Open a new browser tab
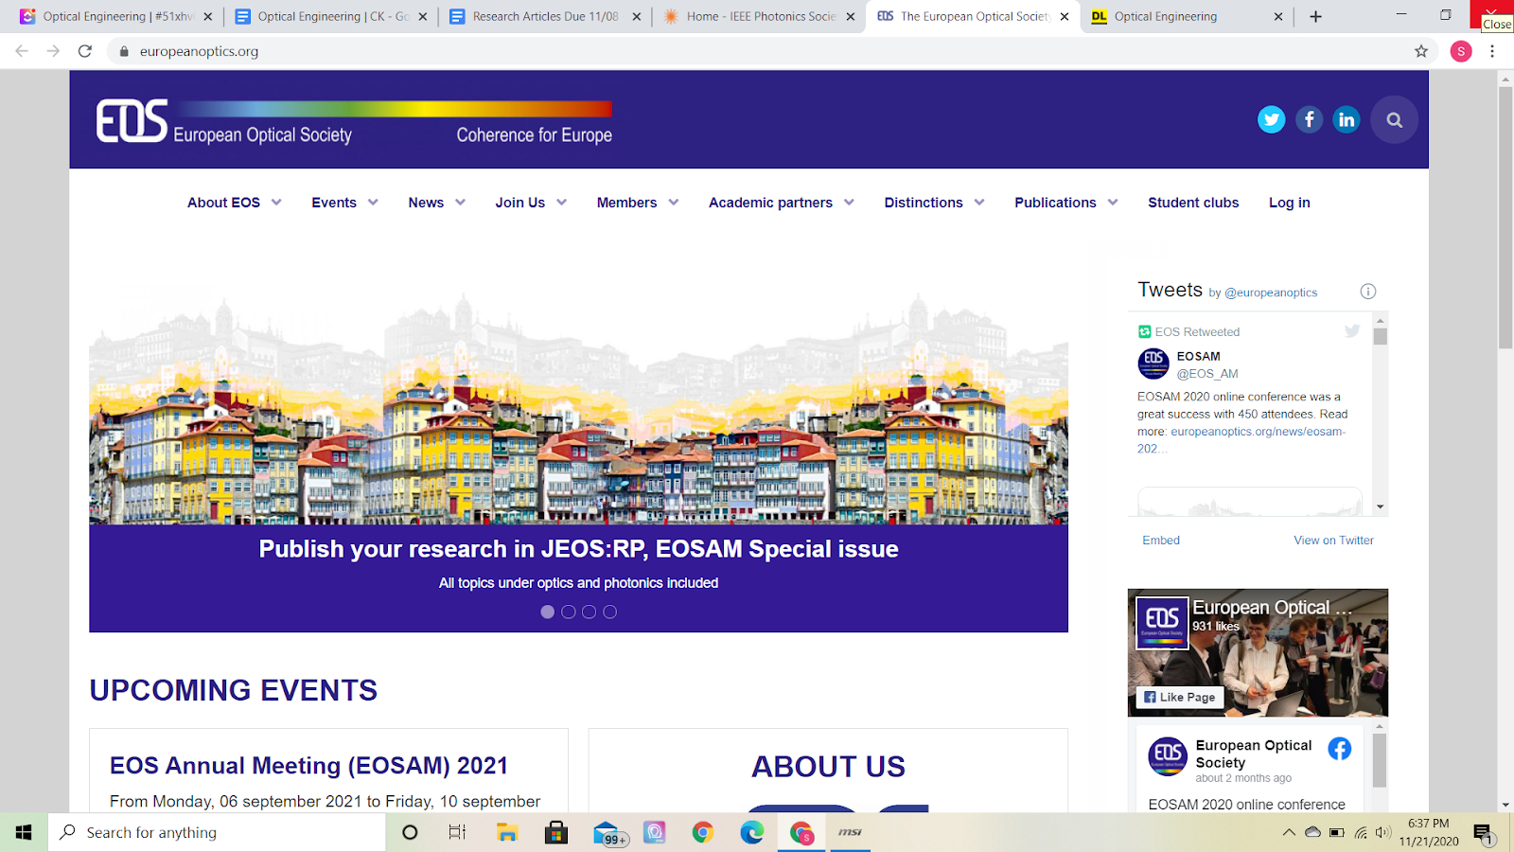The height and width of the screenshot is (852, 1514). 1315,16
